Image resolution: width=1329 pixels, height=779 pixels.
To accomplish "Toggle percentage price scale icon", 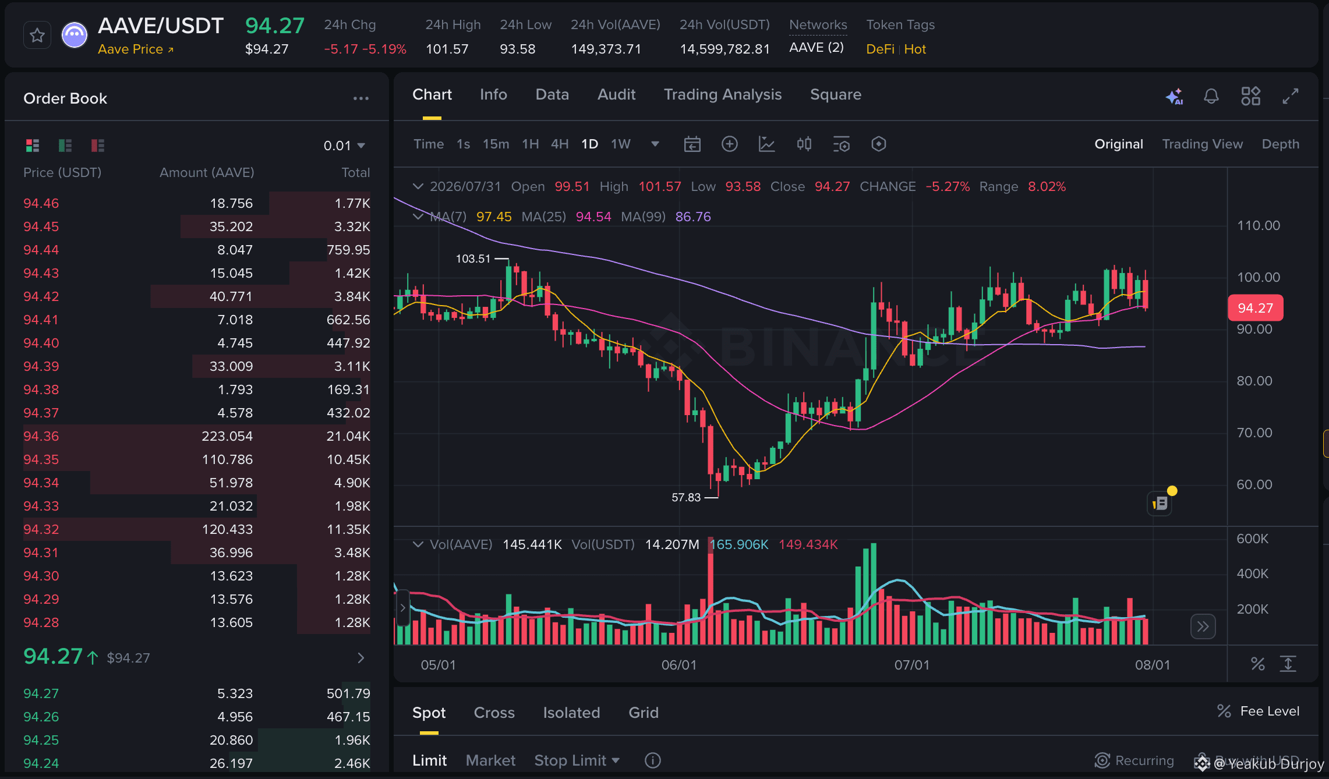I will 1257,664.
